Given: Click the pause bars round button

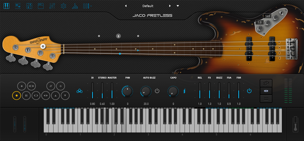Looking at the screenshot, I should (26, 96).
